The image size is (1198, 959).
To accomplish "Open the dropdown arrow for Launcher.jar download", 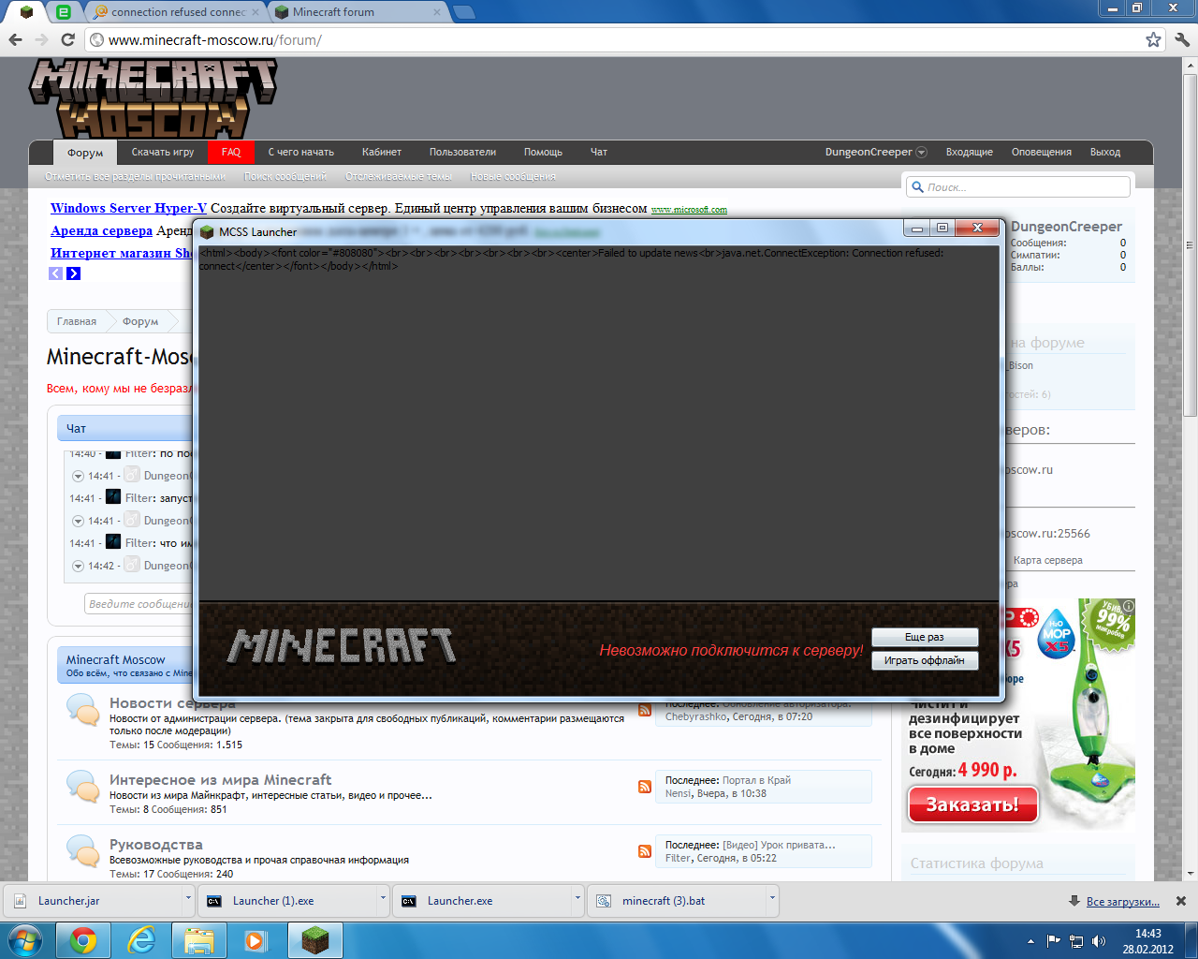I will (x=188, y=898).
